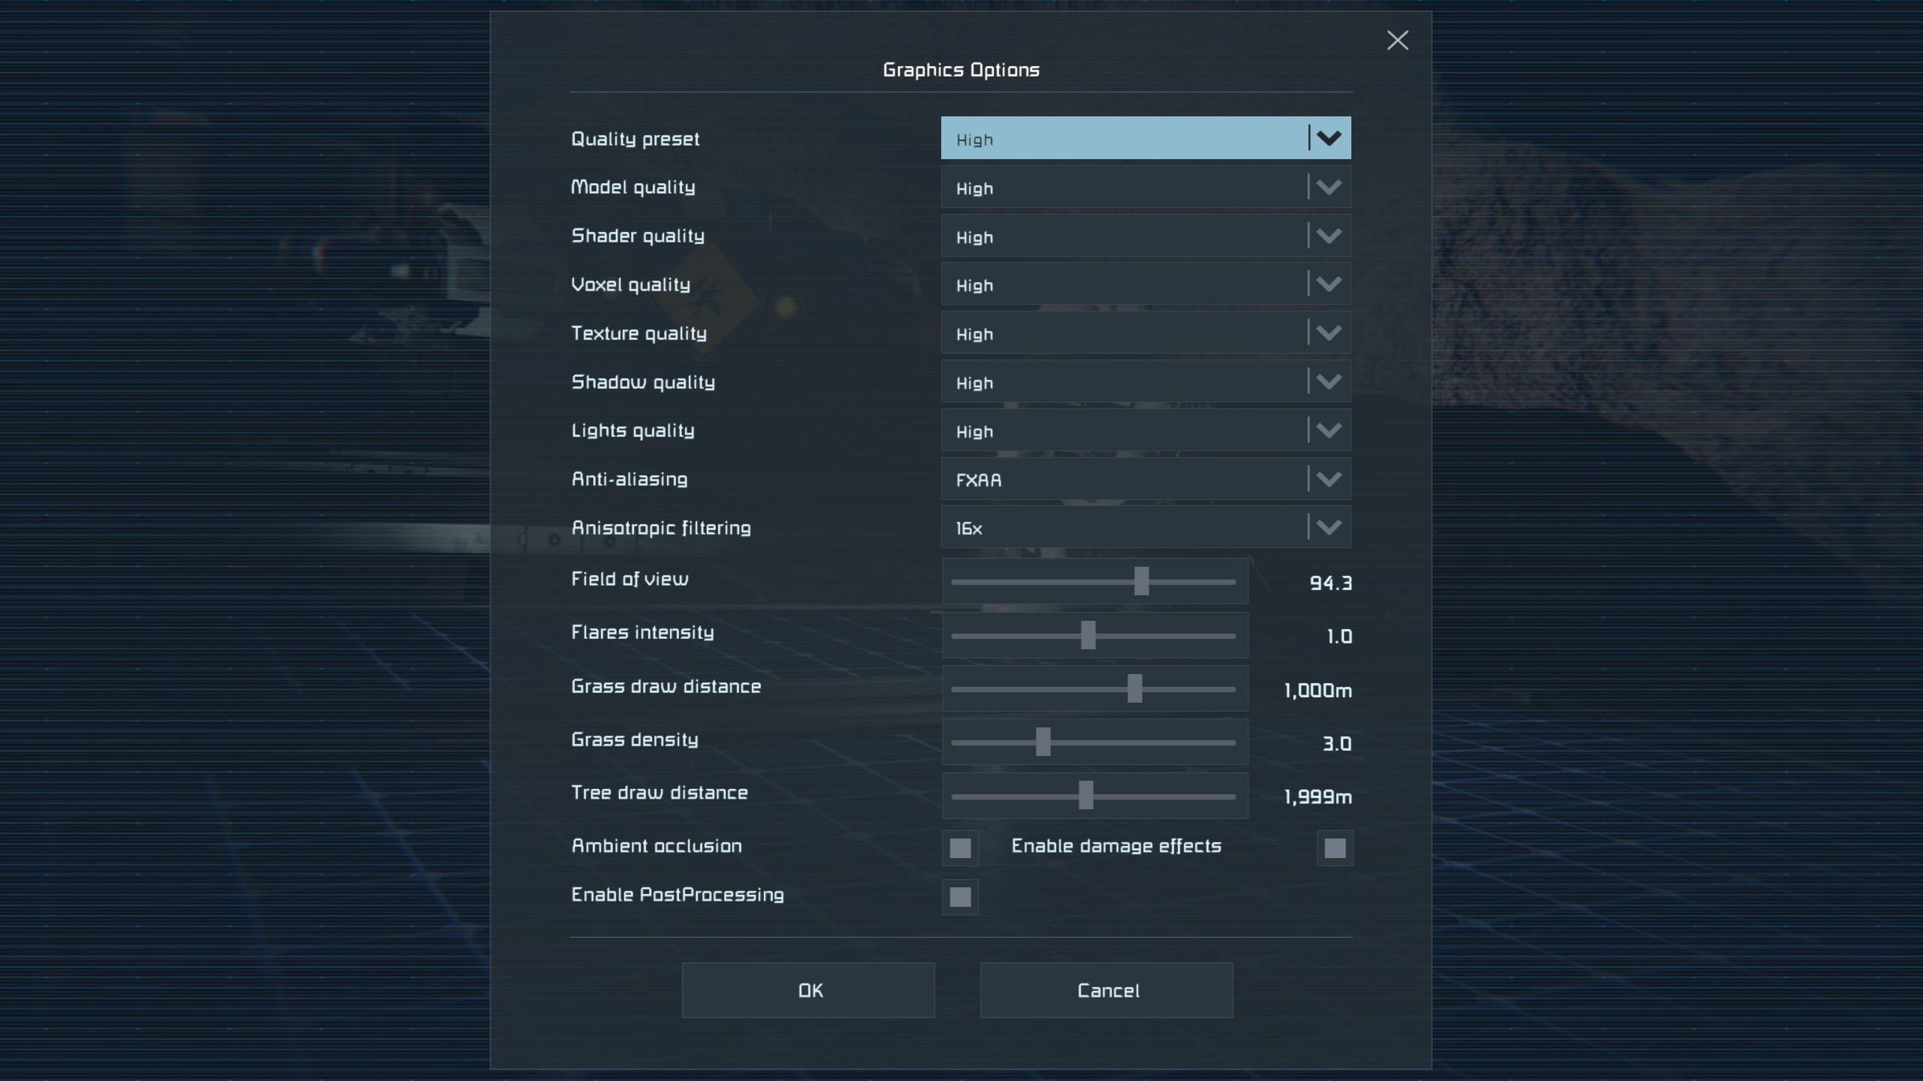This screenshot has width=1923, height=1081.
Task: Expand Anisotropic filtering 16x dropdown
Action: point(1145,528)
